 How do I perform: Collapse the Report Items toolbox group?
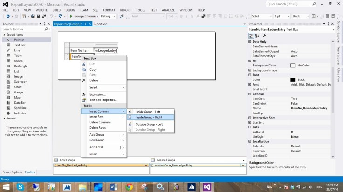(4, 35)
